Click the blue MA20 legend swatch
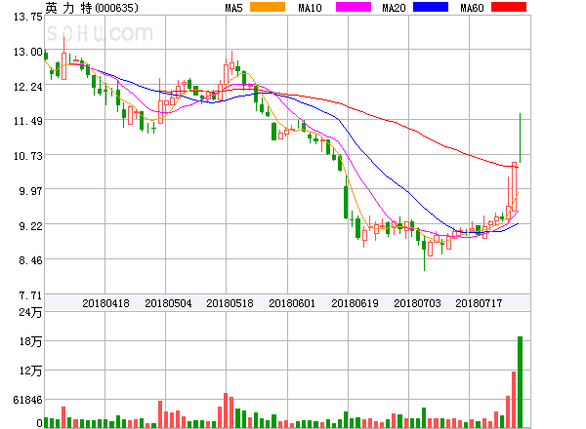586x429 pixels. tap(431, 7)
